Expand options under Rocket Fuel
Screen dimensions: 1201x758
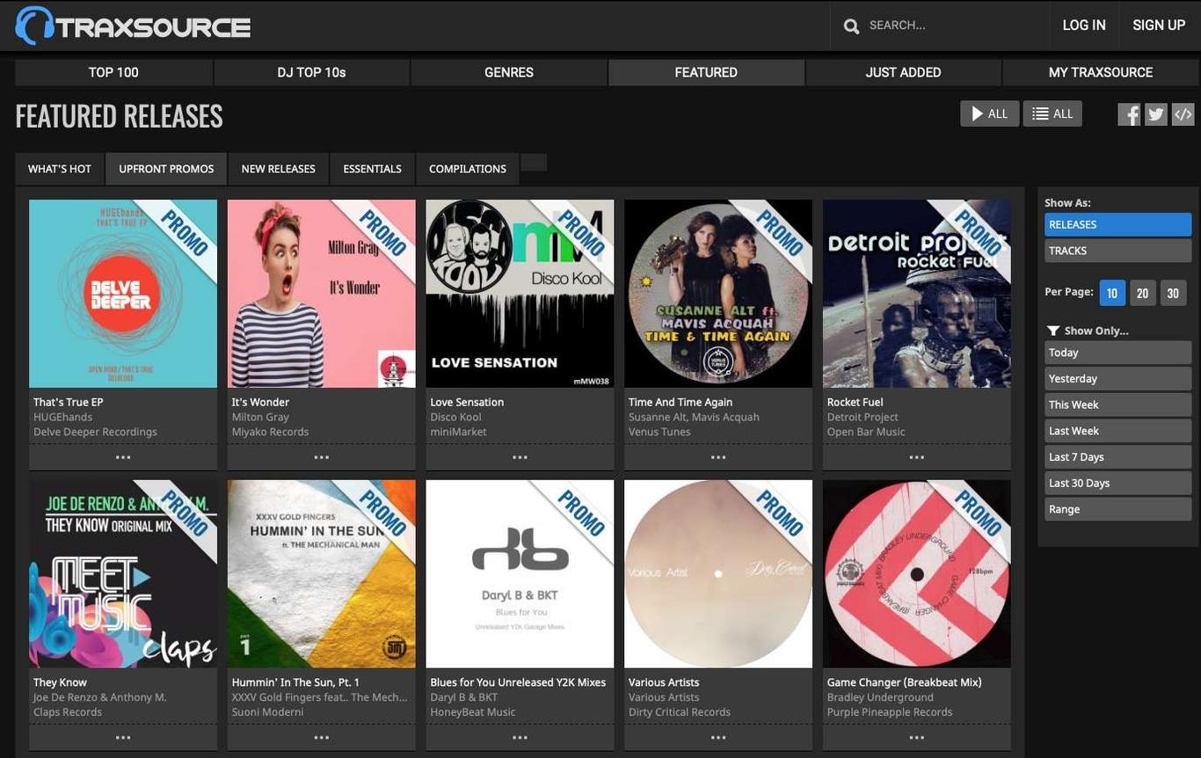[x=917, y=457]
